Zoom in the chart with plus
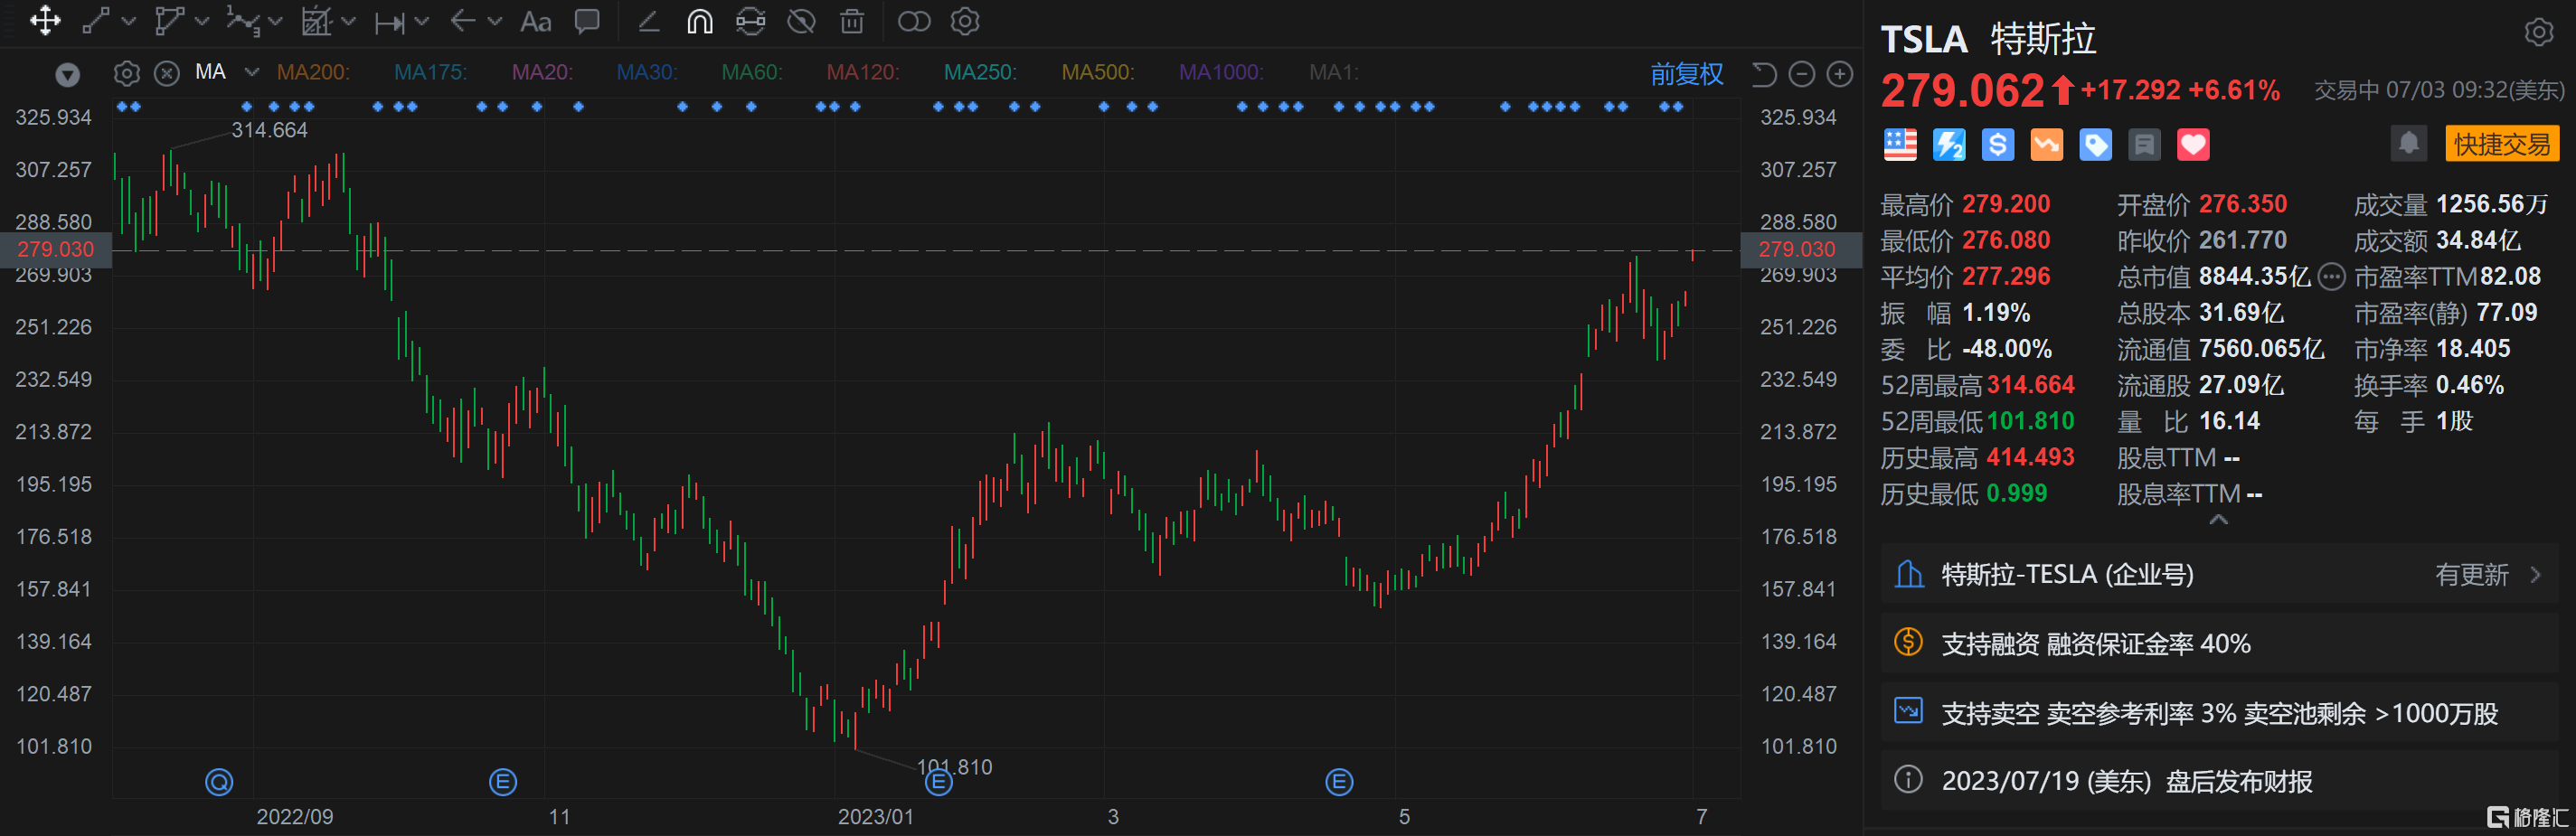 (x=1840, y=74)
